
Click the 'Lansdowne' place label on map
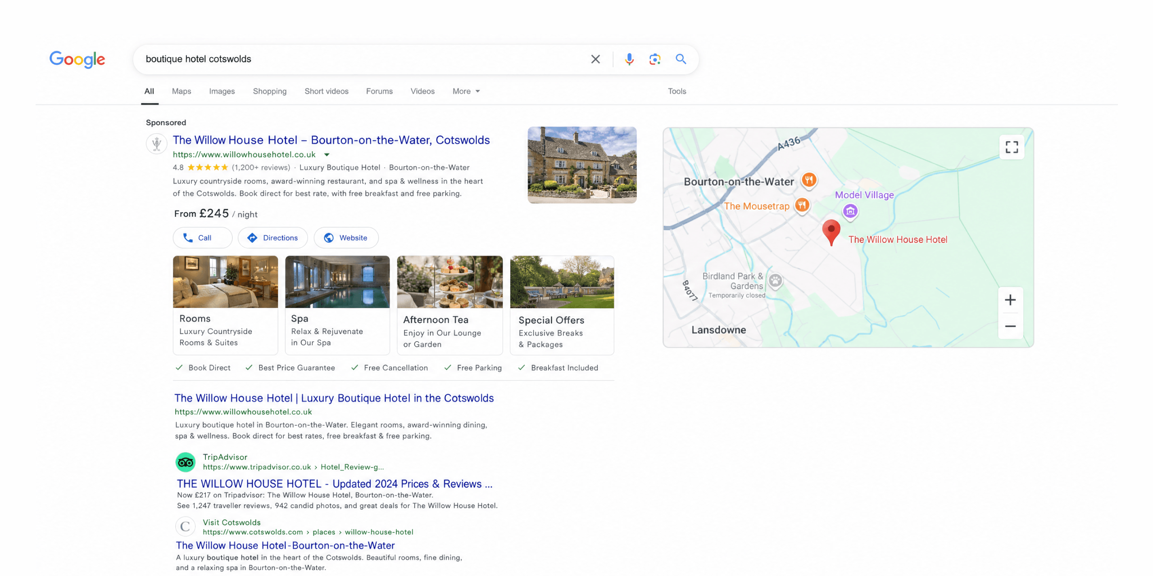pyautogui.click(x=718, y=330)
